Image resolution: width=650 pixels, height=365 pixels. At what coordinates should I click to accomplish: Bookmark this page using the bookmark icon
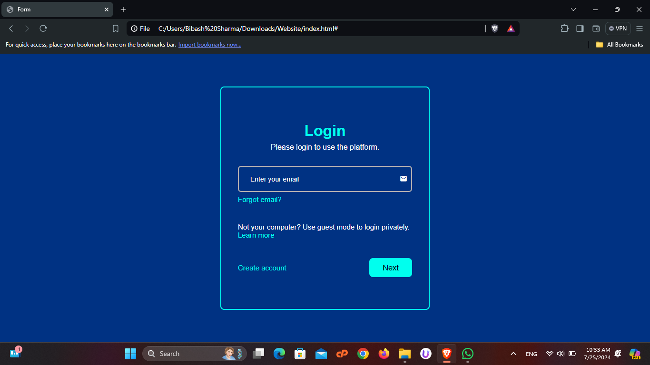click(x=116, y=29)
